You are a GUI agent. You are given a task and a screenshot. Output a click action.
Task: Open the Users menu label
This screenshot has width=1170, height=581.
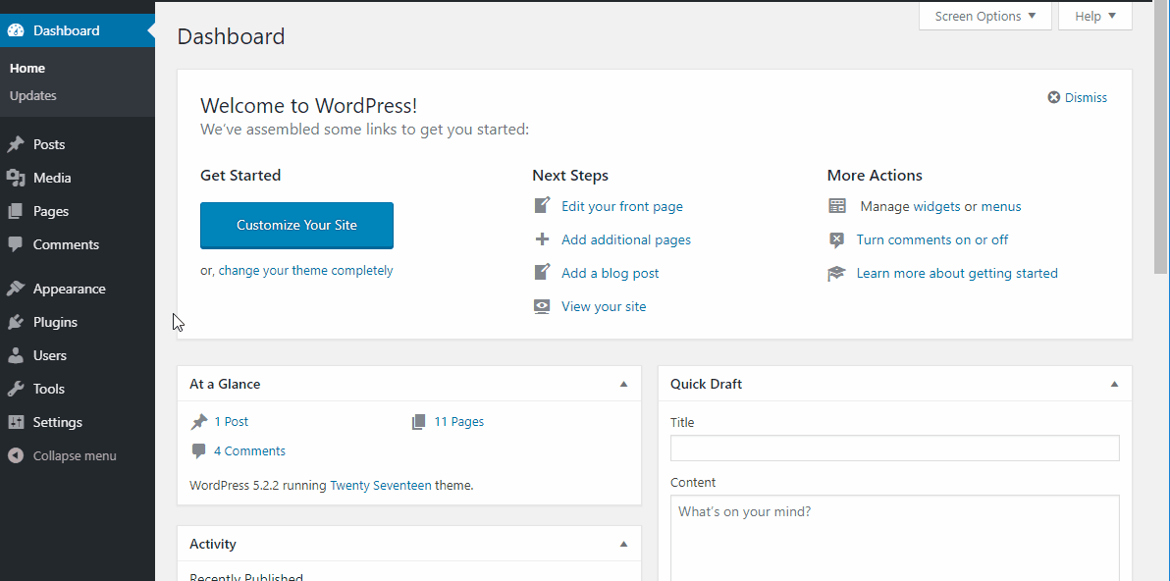(50, 355)
